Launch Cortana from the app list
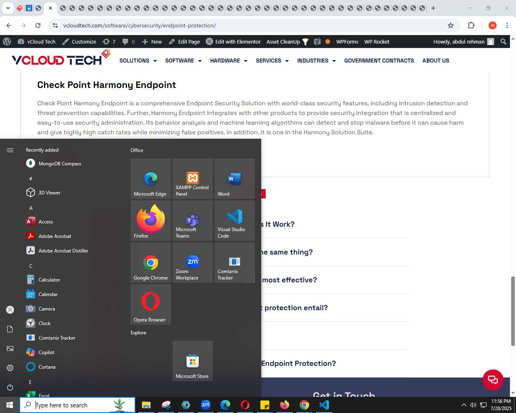 click(x=73, y=367)
